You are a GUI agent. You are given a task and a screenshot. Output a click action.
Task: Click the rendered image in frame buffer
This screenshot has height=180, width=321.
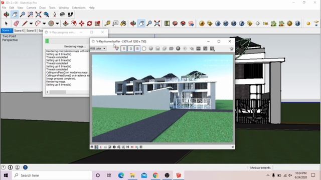click(163, 98)
